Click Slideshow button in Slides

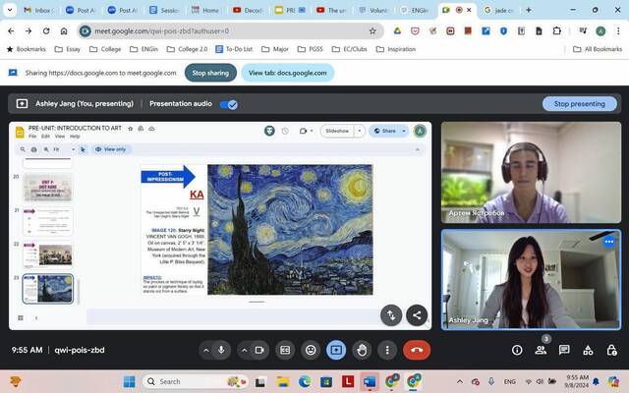point(337,131)
